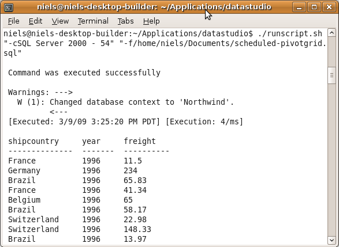Open the File menu
The height and width of the screenshot is (247, 339).
point(14,21)
